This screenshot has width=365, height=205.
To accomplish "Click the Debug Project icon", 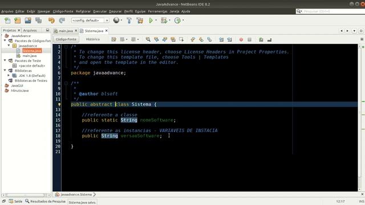I will pos(164,20).
